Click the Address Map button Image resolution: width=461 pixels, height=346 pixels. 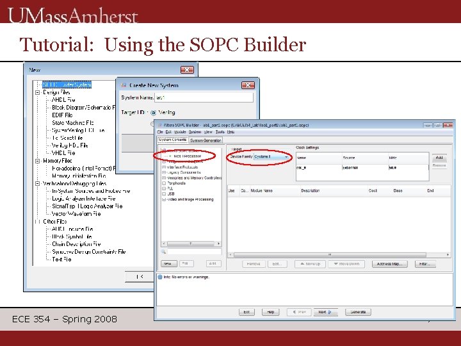(x=389, y=264)
